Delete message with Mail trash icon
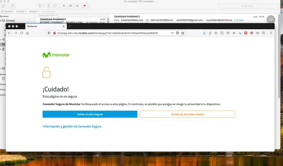 point(49,6)
